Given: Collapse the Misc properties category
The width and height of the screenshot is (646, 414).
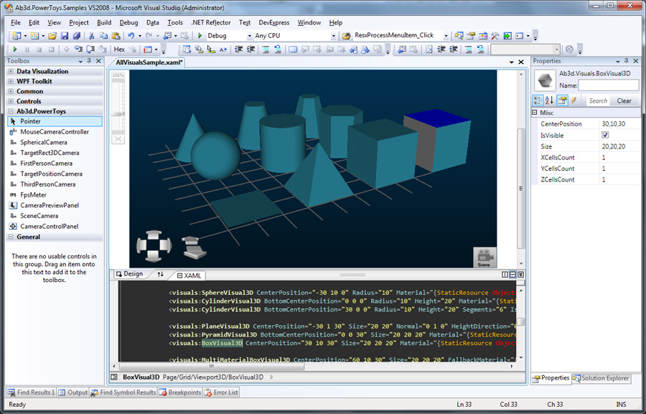Looking at the screenshot, I should [534, 113].
